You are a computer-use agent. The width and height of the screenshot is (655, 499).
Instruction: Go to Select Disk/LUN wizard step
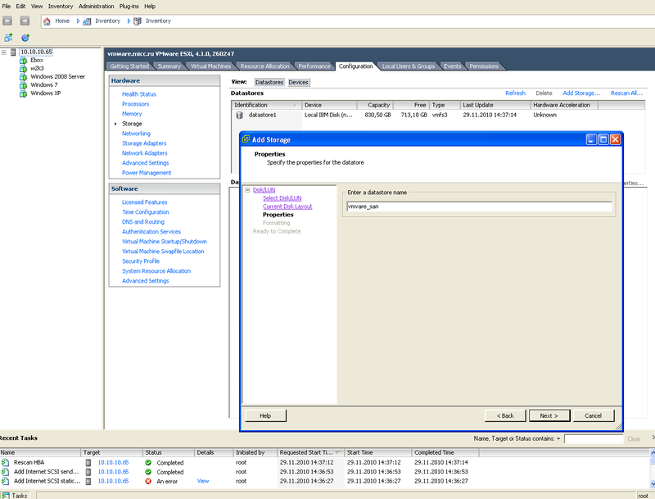click(282, 198)
